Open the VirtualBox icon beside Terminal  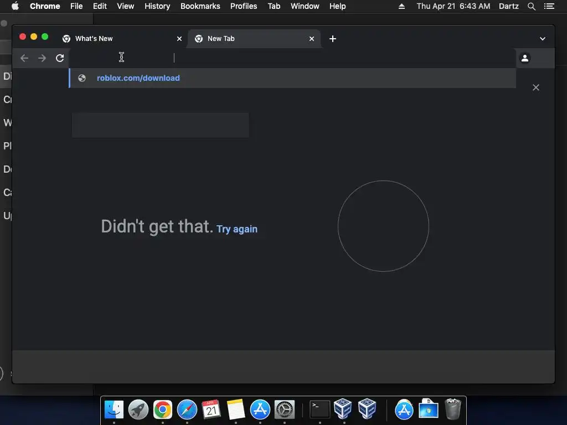click(x=343, y=409)
